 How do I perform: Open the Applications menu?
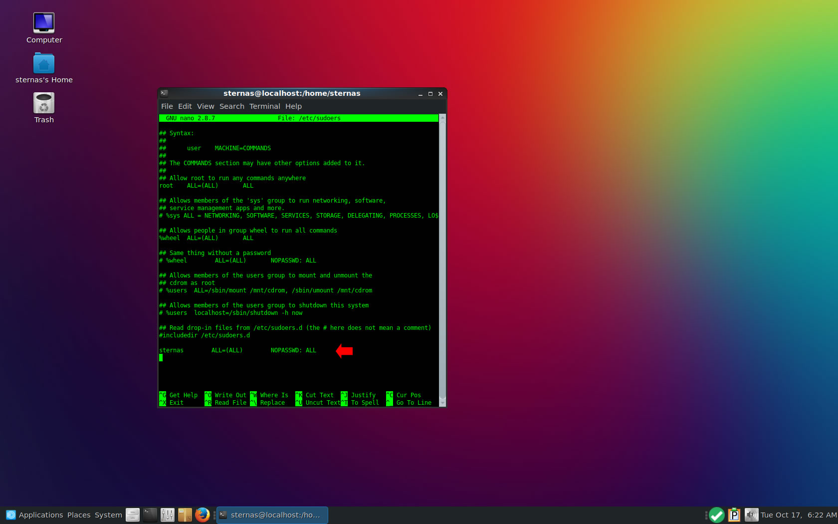(x=41, y=515)
